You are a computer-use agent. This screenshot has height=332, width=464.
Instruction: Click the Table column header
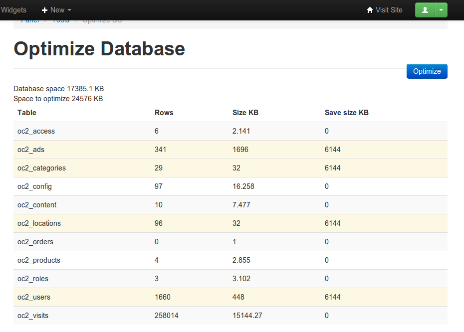click(x=27, y=113)
